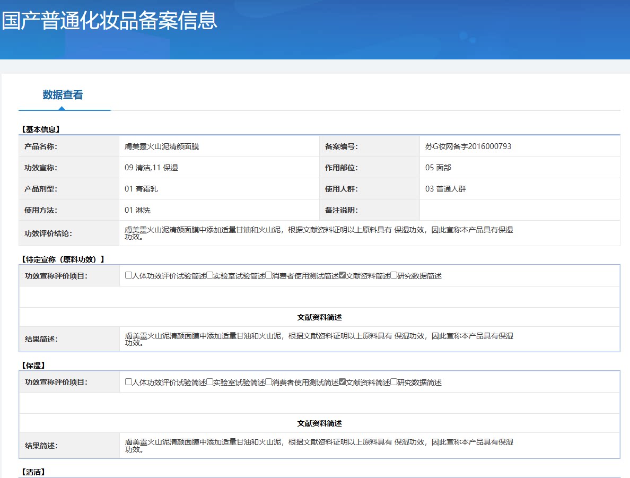Click the 备案编号 label
The width and height of the screenshot is (630, 478).
click(x=341, y=147)
